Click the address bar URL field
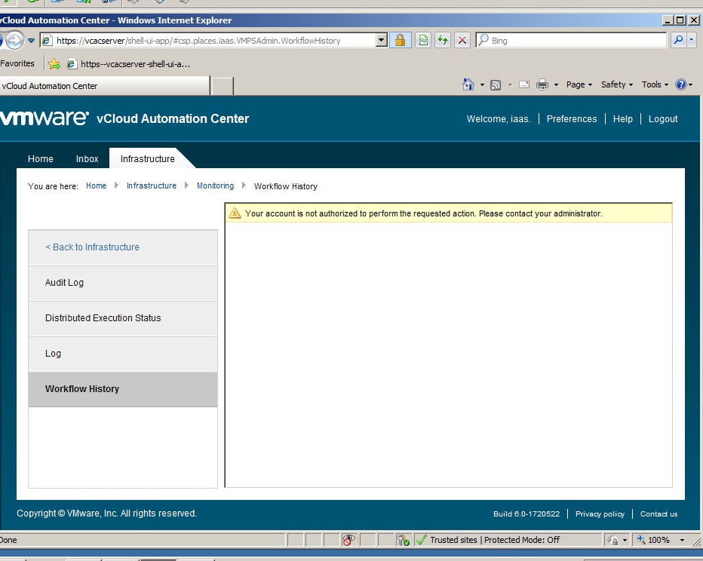Image resolution: width=703 pixels, height=561 pixels. coord(208,40)
